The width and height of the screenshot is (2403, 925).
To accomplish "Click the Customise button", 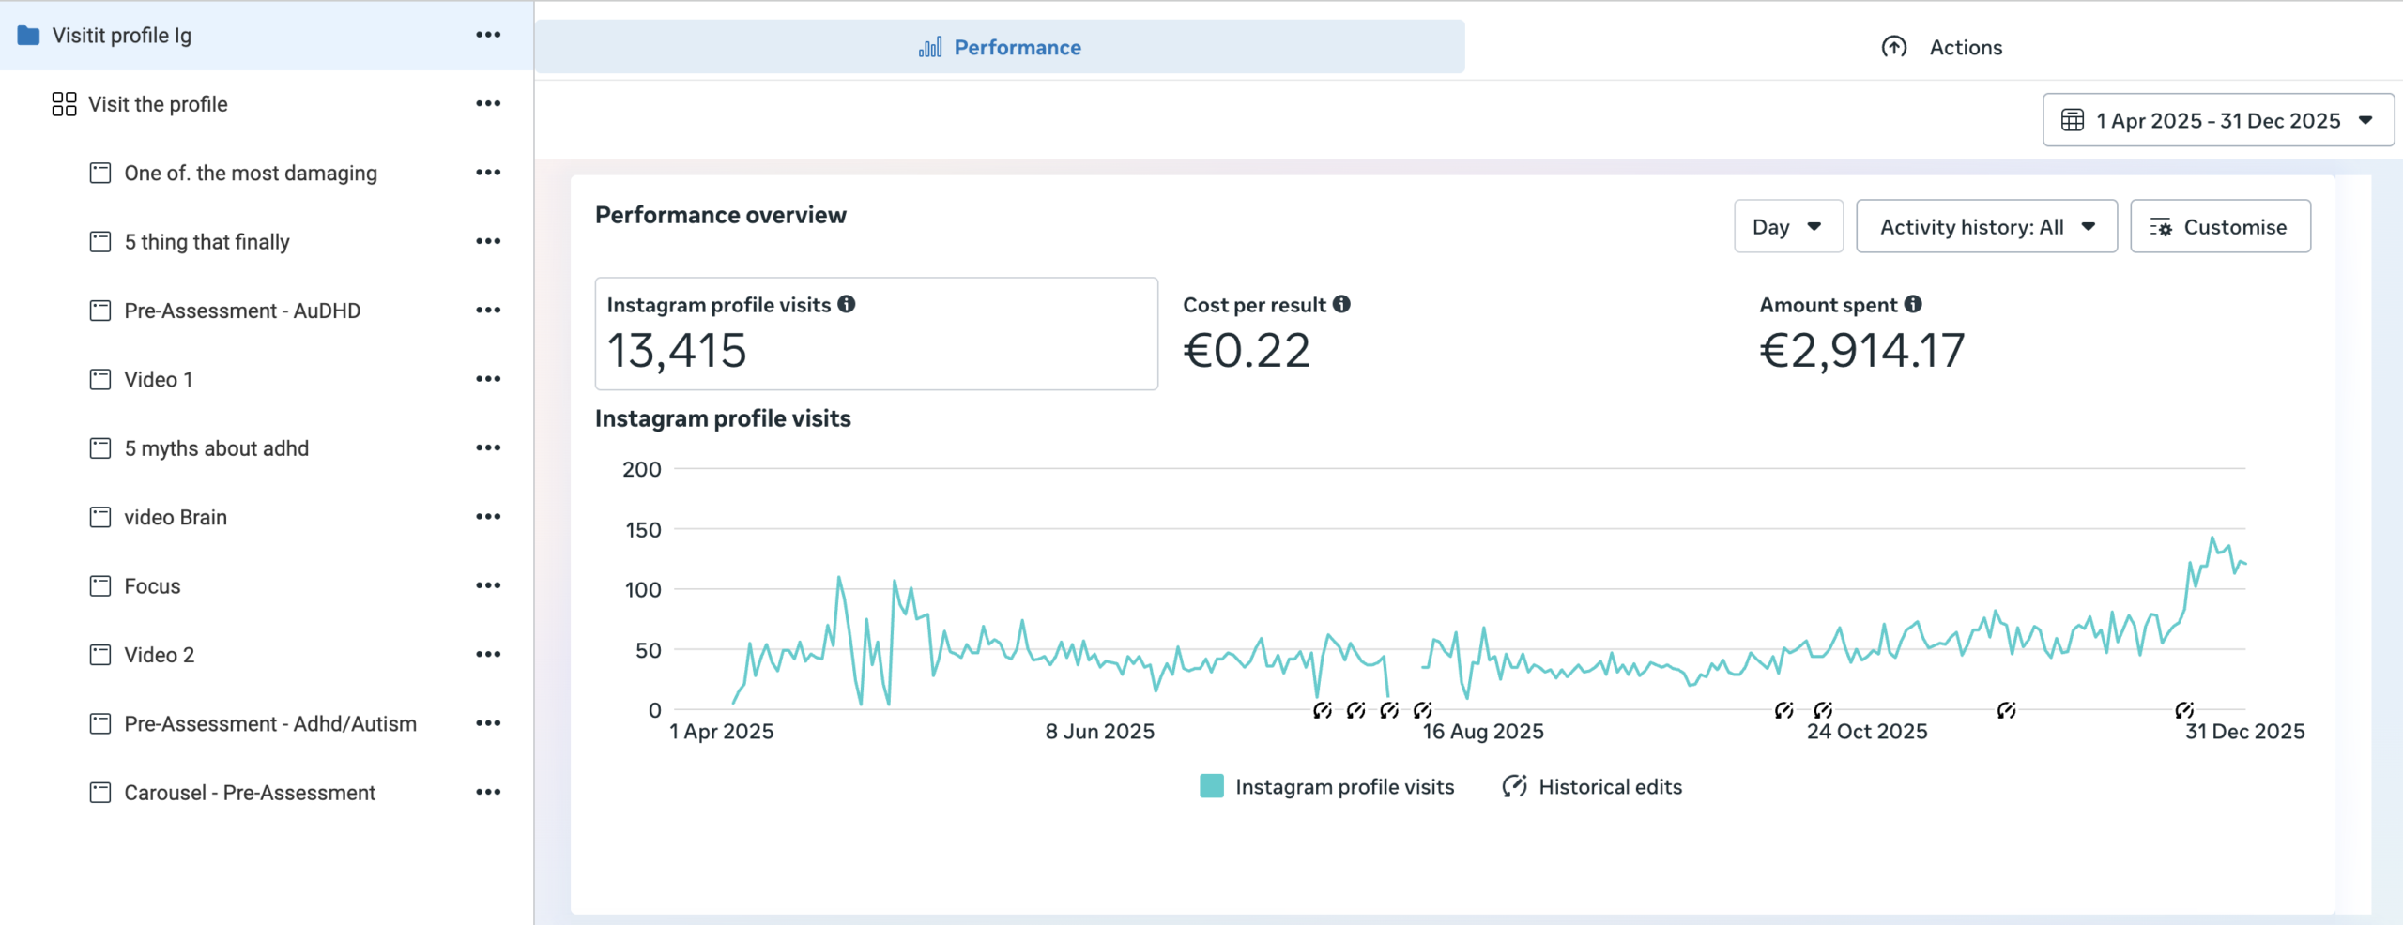I will (x=2220, y=226).
